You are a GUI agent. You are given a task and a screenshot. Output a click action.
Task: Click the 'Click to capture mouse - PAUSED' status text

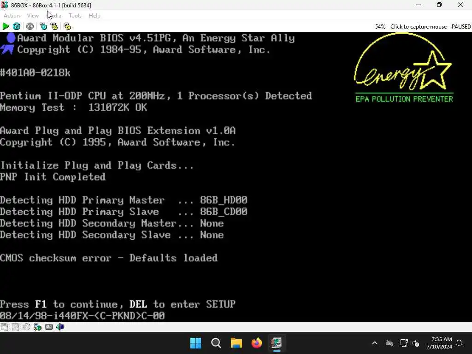click(x=431, y=26)
